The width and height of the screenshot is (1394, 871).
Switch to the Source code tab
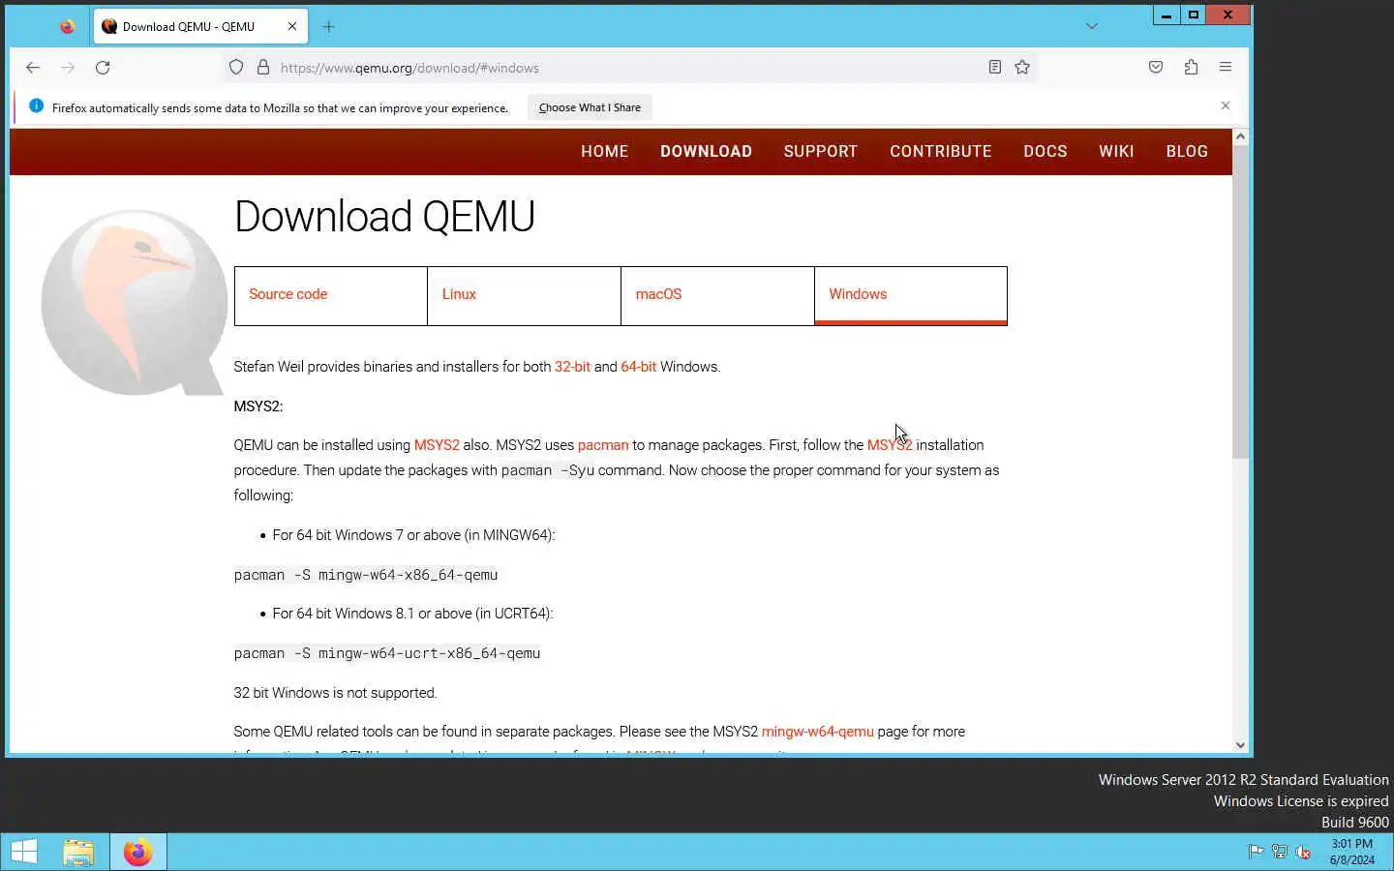coord(330,295)
